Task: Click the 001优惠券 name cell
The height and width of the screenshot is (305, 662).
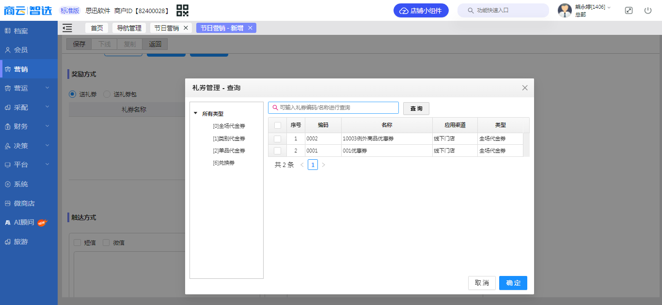Action: click(x=387, y=151)
